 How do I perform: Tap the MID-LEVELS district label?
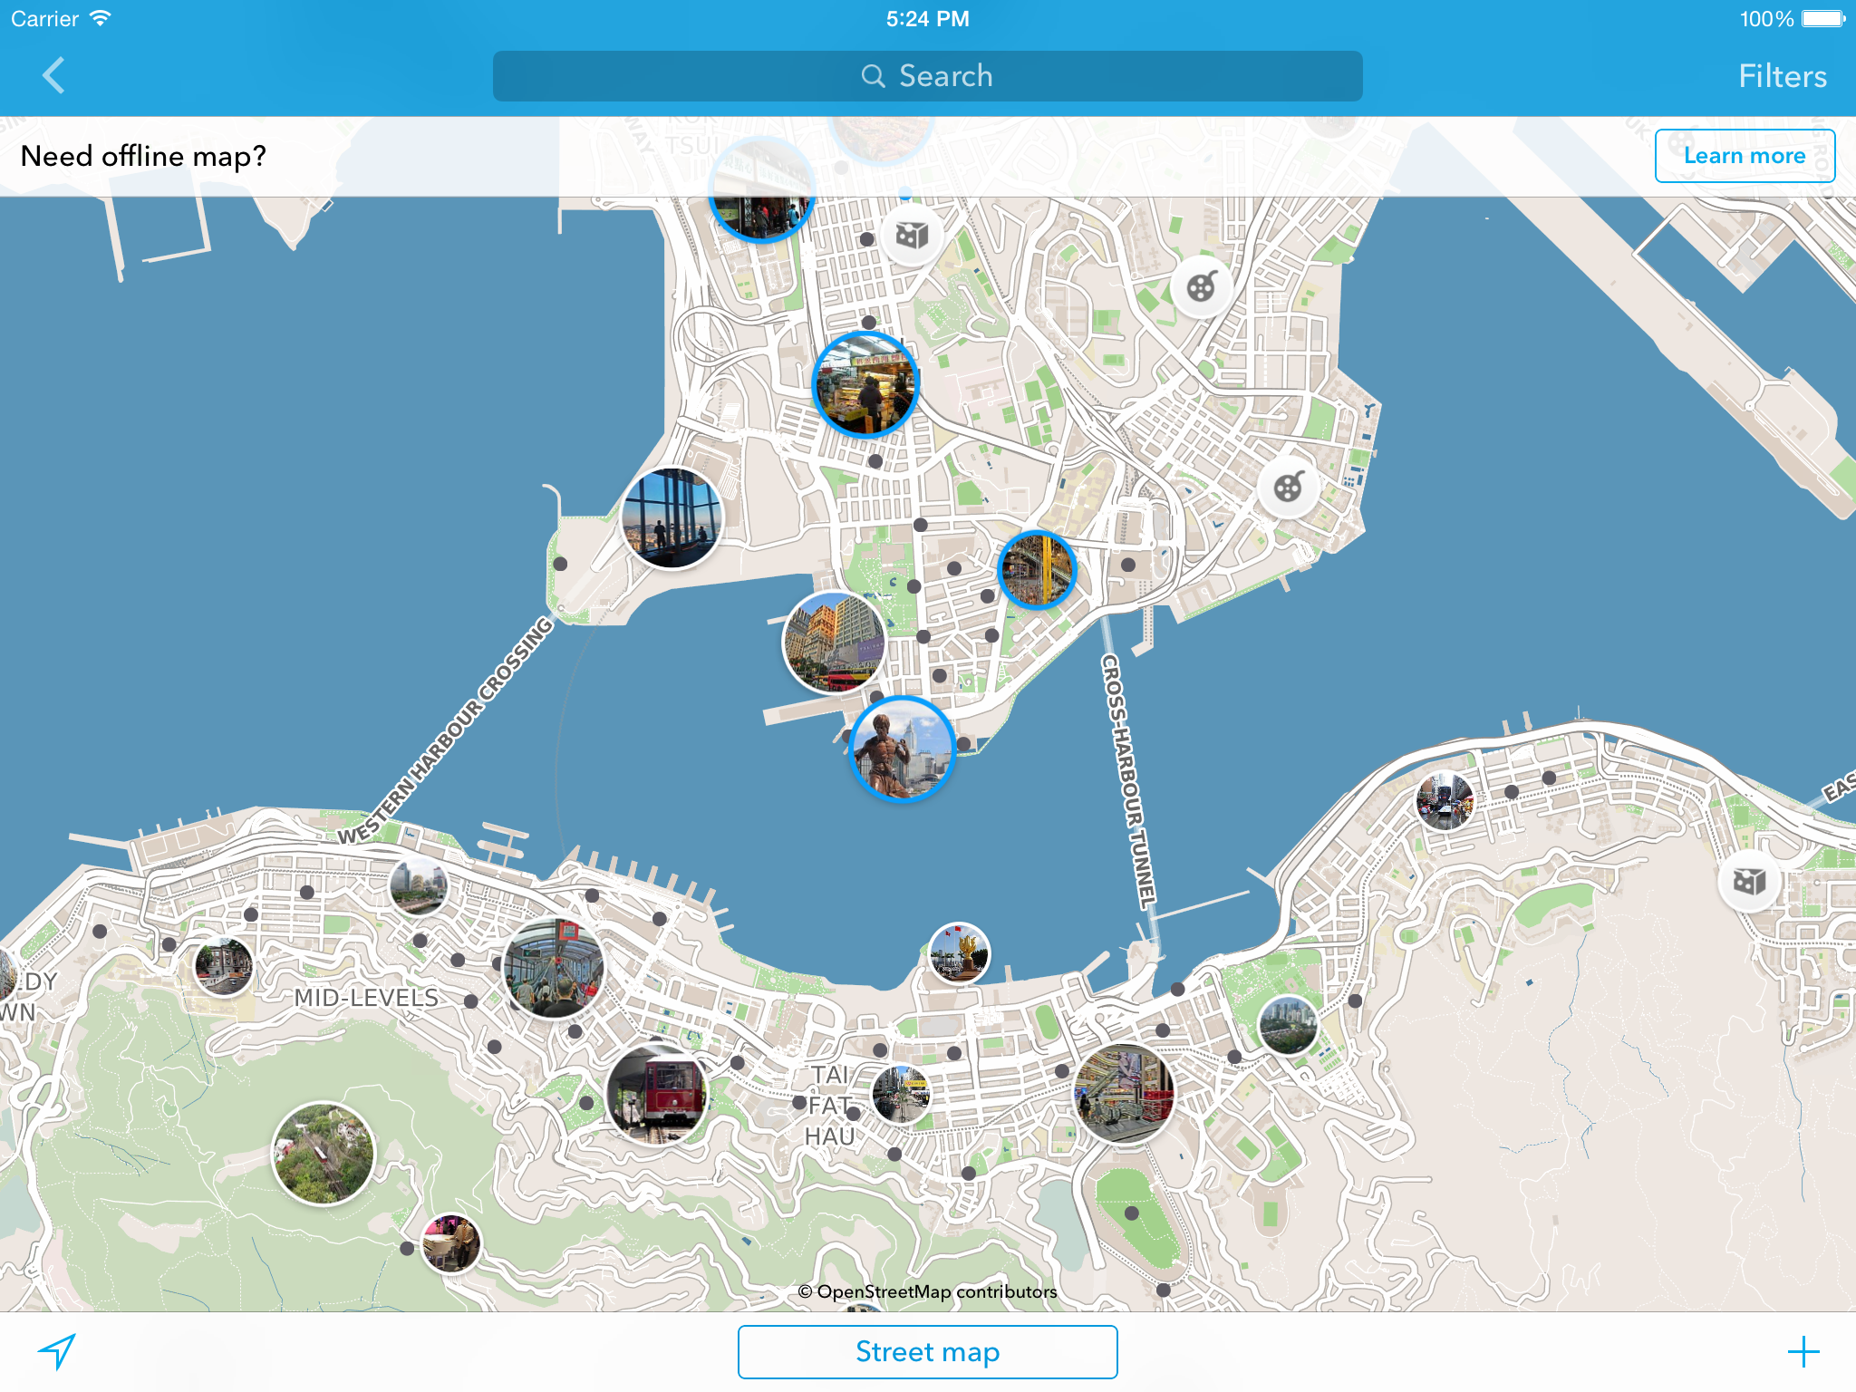coord(366,998)
